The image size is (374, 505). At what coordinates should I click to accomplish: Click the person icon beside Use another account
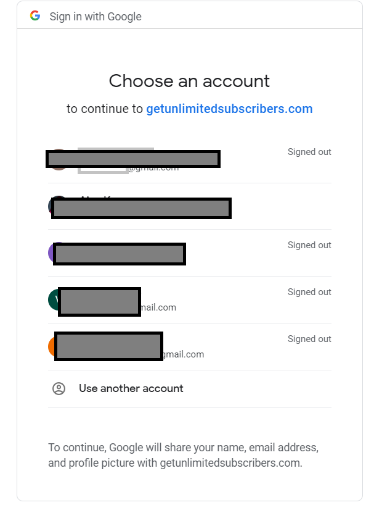point(59,388)
